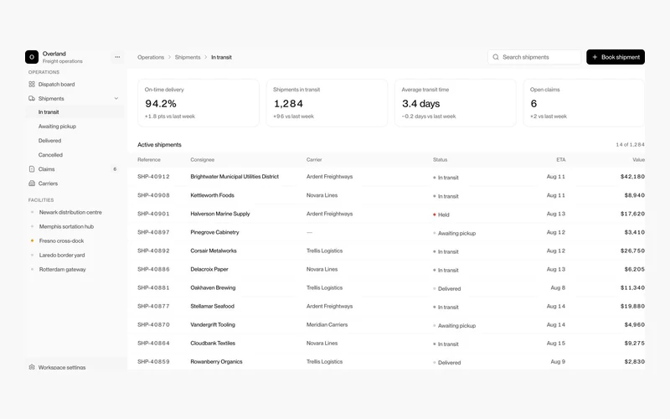The image size is (670, 419).
Task: Click the Aug 8 ETA cell
Action: click(558, 287)
